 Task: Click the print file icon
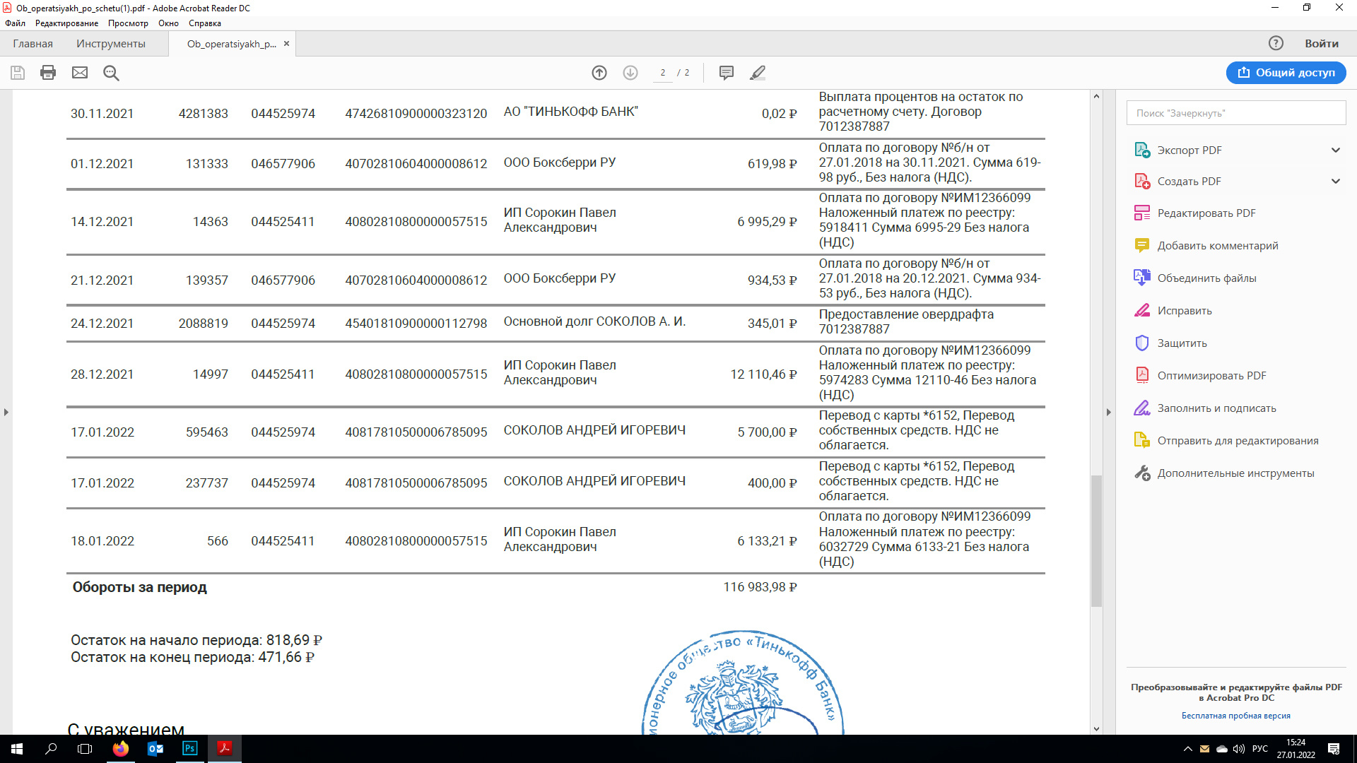(48, 73)
